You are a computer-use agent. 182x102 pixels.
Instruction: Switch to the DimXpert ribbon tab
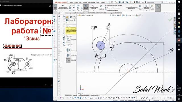(x=78, y=13)
